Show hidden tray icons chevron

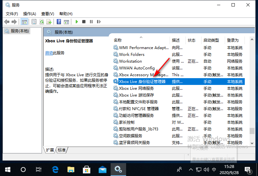click(x=191, y=170)
